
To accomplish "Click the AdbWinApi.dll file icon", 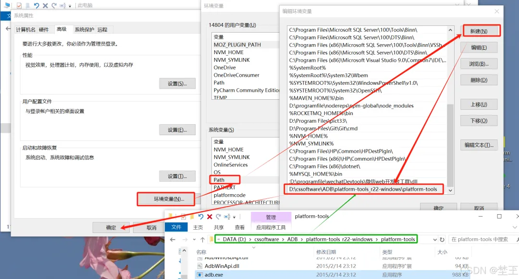I will pyautogui.click(x=199, y=266).
